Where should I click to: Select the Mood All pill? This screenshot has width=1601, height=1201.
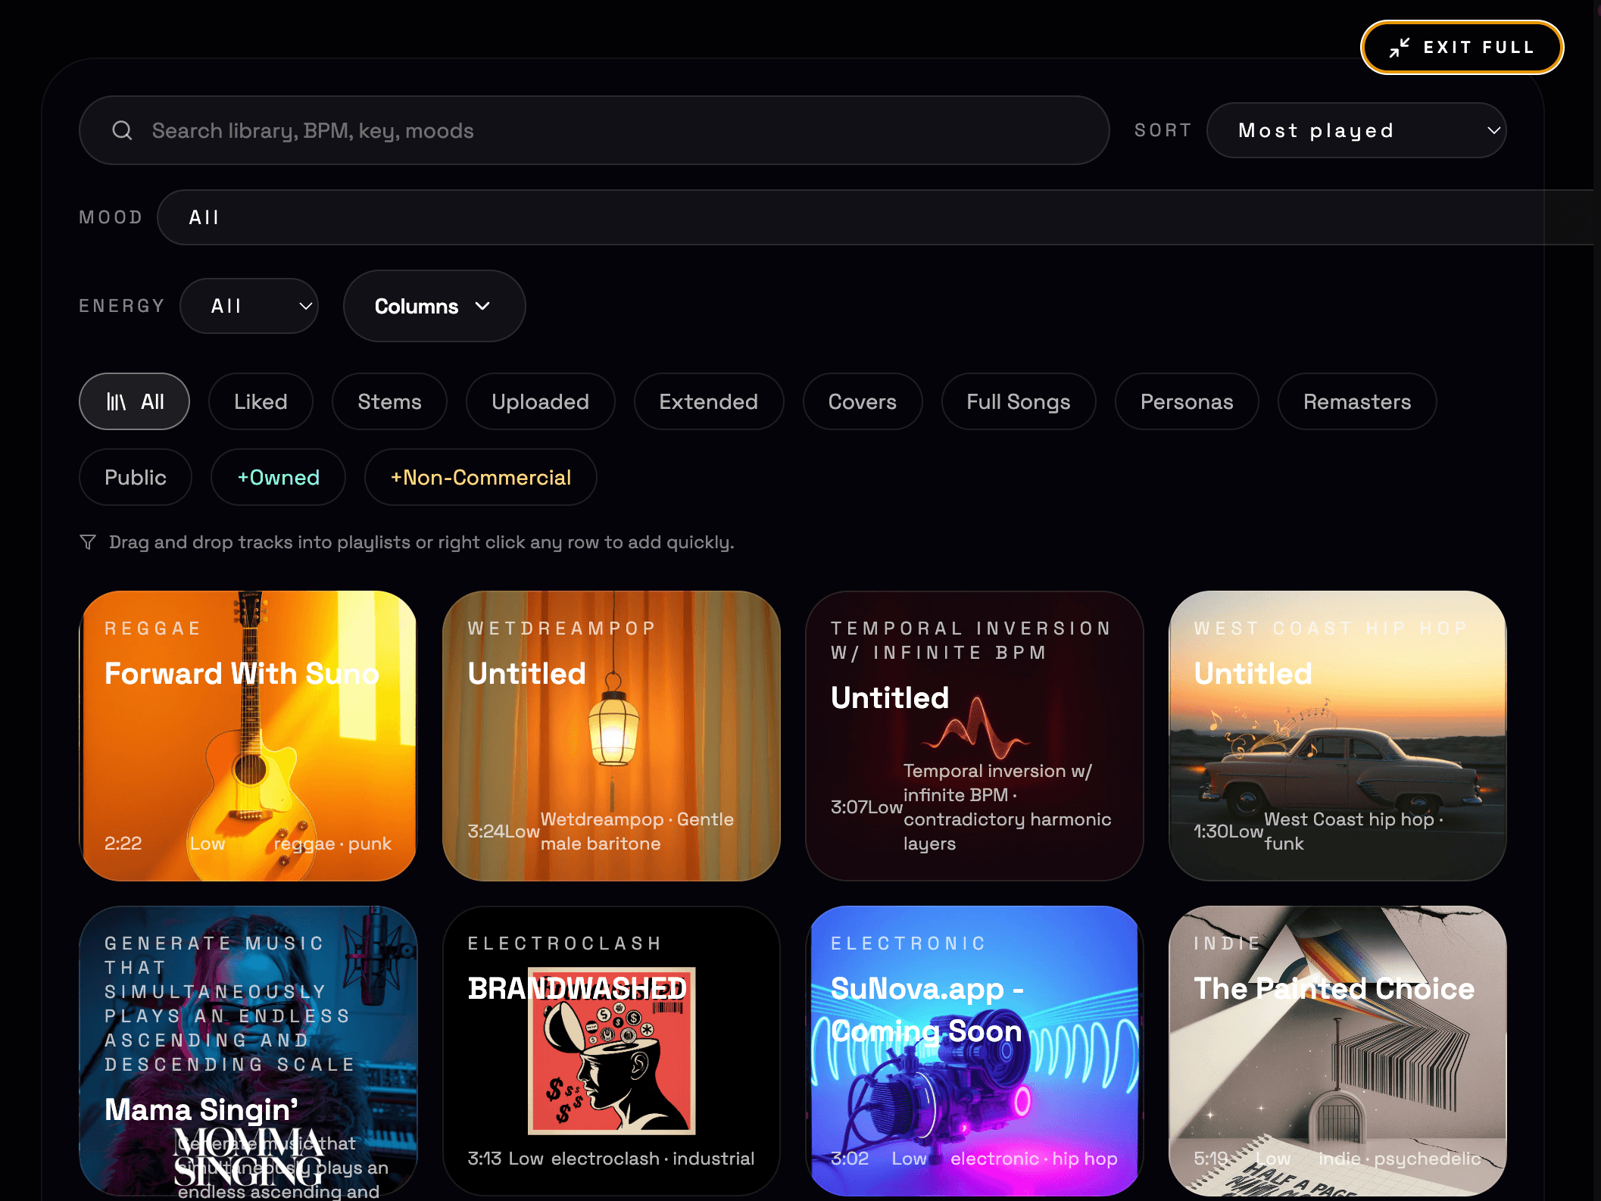(x=204, y=217)
